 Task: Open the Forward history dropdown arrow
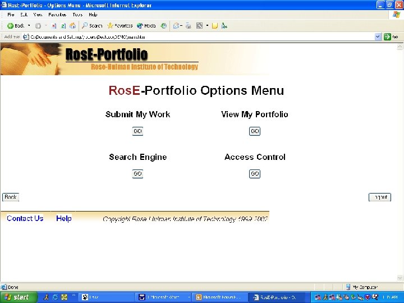click(46, 25)
